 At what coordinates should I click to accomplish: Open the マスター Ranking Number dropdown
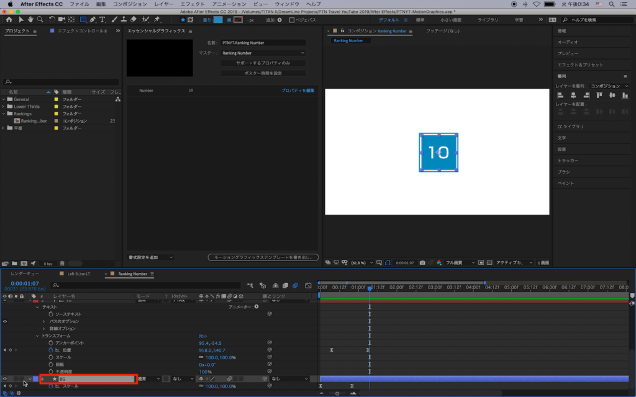click(x=263, y=53)
